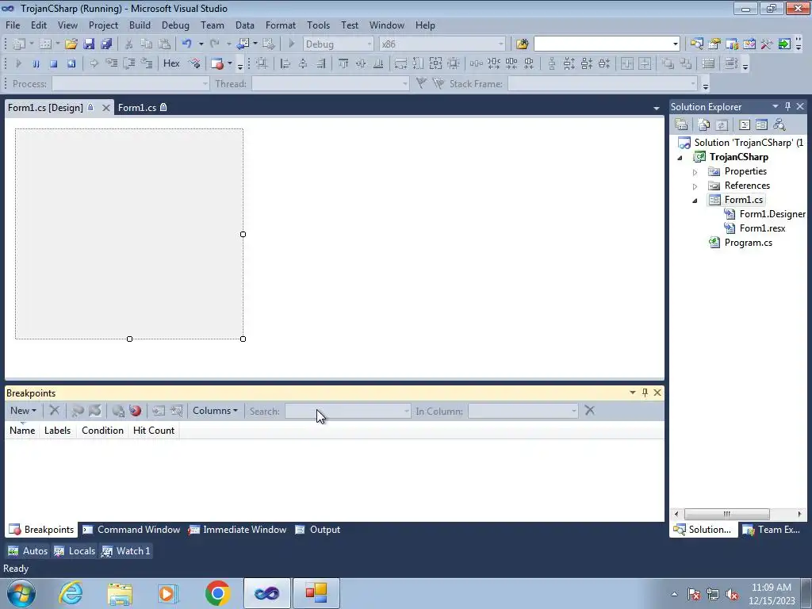
Task: Click the Toolbox icon in toolbar
Action: click(x=767, y=44)
